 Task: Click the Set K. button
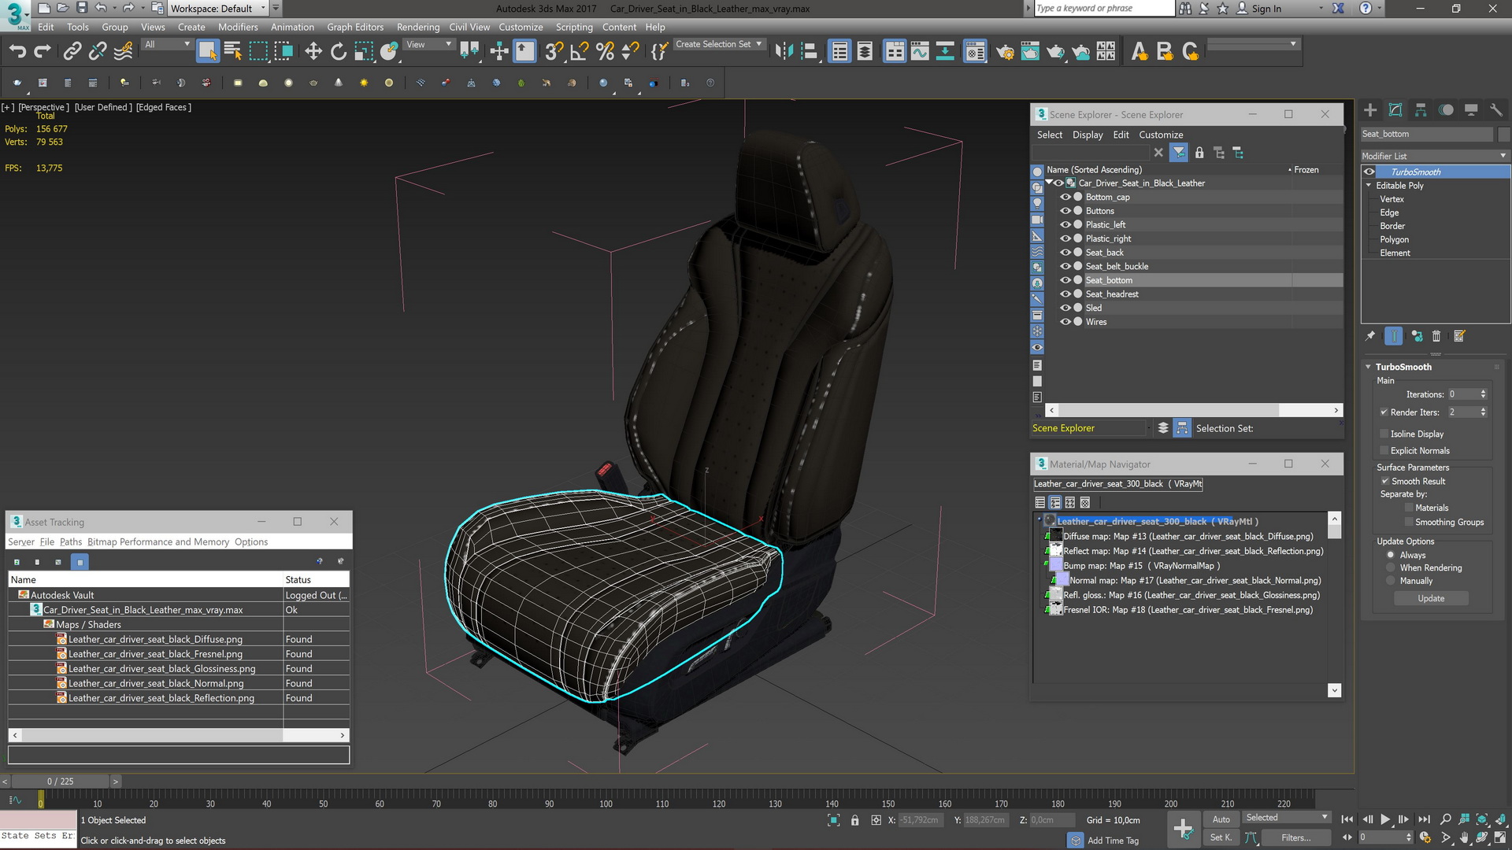[1221, 837]
